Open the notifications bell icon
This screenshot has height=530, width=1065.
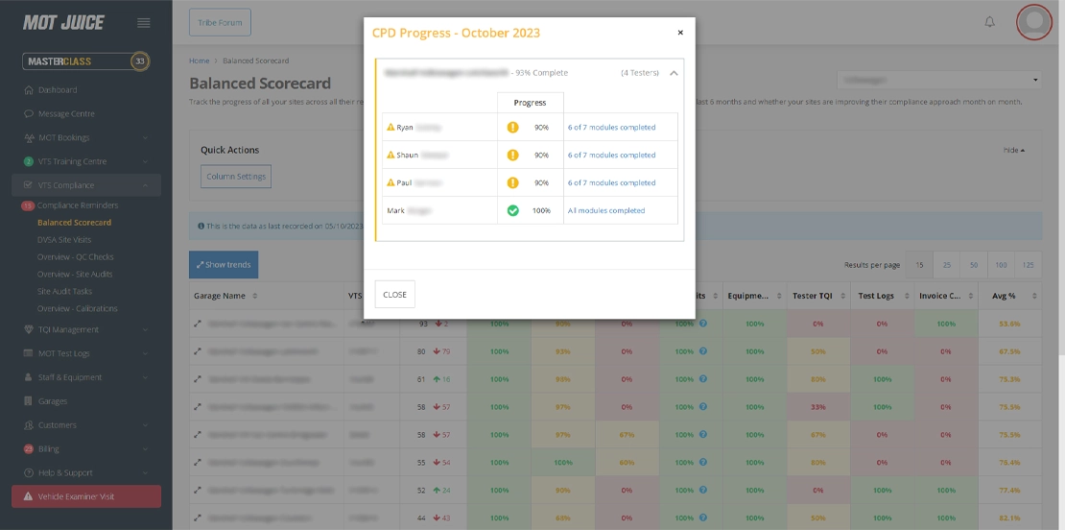989,22
